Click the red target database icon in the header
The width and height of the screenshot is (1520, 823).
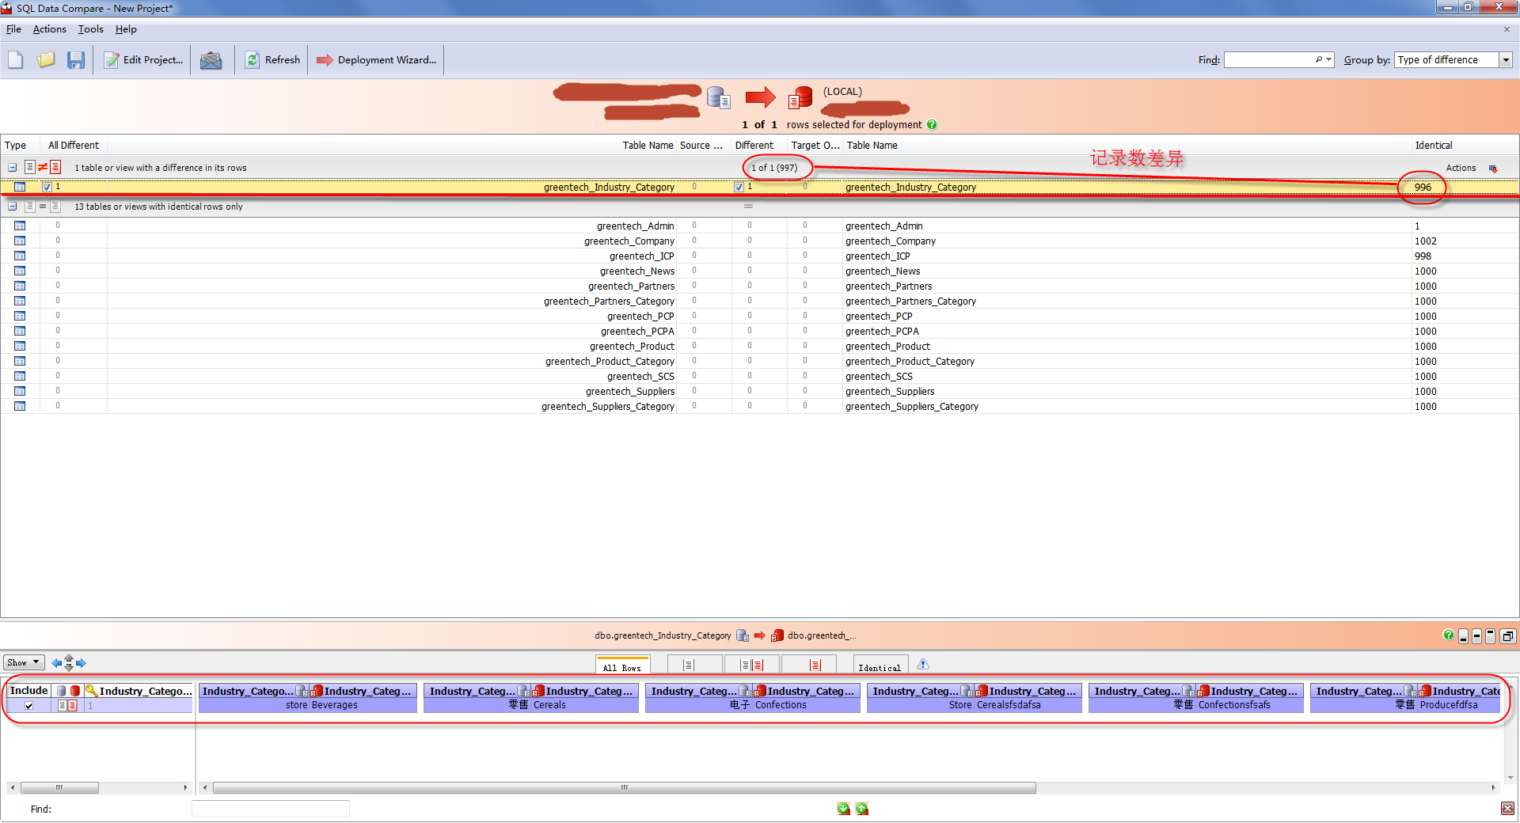[x=800, y=97]
